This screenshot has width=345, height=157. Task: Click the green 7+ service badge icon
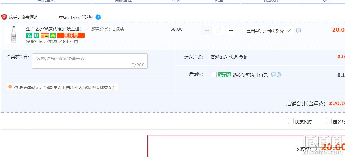29,35
